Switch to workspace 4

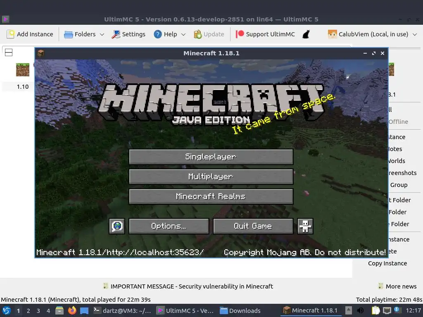(x=48, y=310)
